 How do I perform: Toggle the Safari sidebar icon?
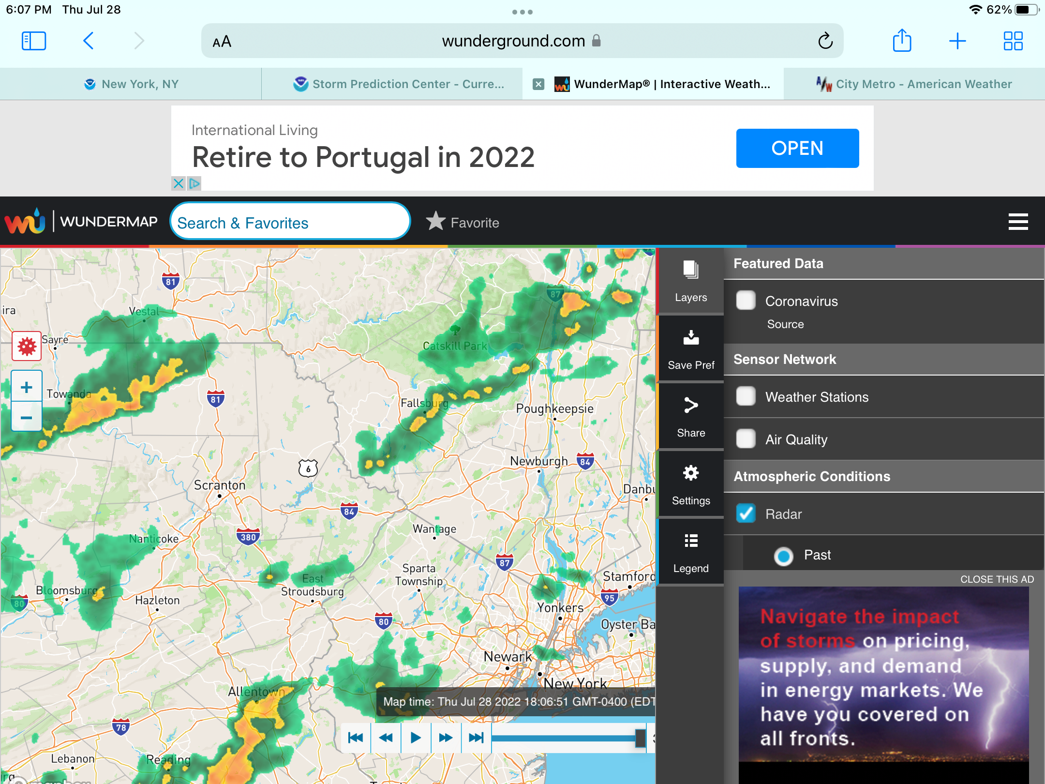pos(34,41)
